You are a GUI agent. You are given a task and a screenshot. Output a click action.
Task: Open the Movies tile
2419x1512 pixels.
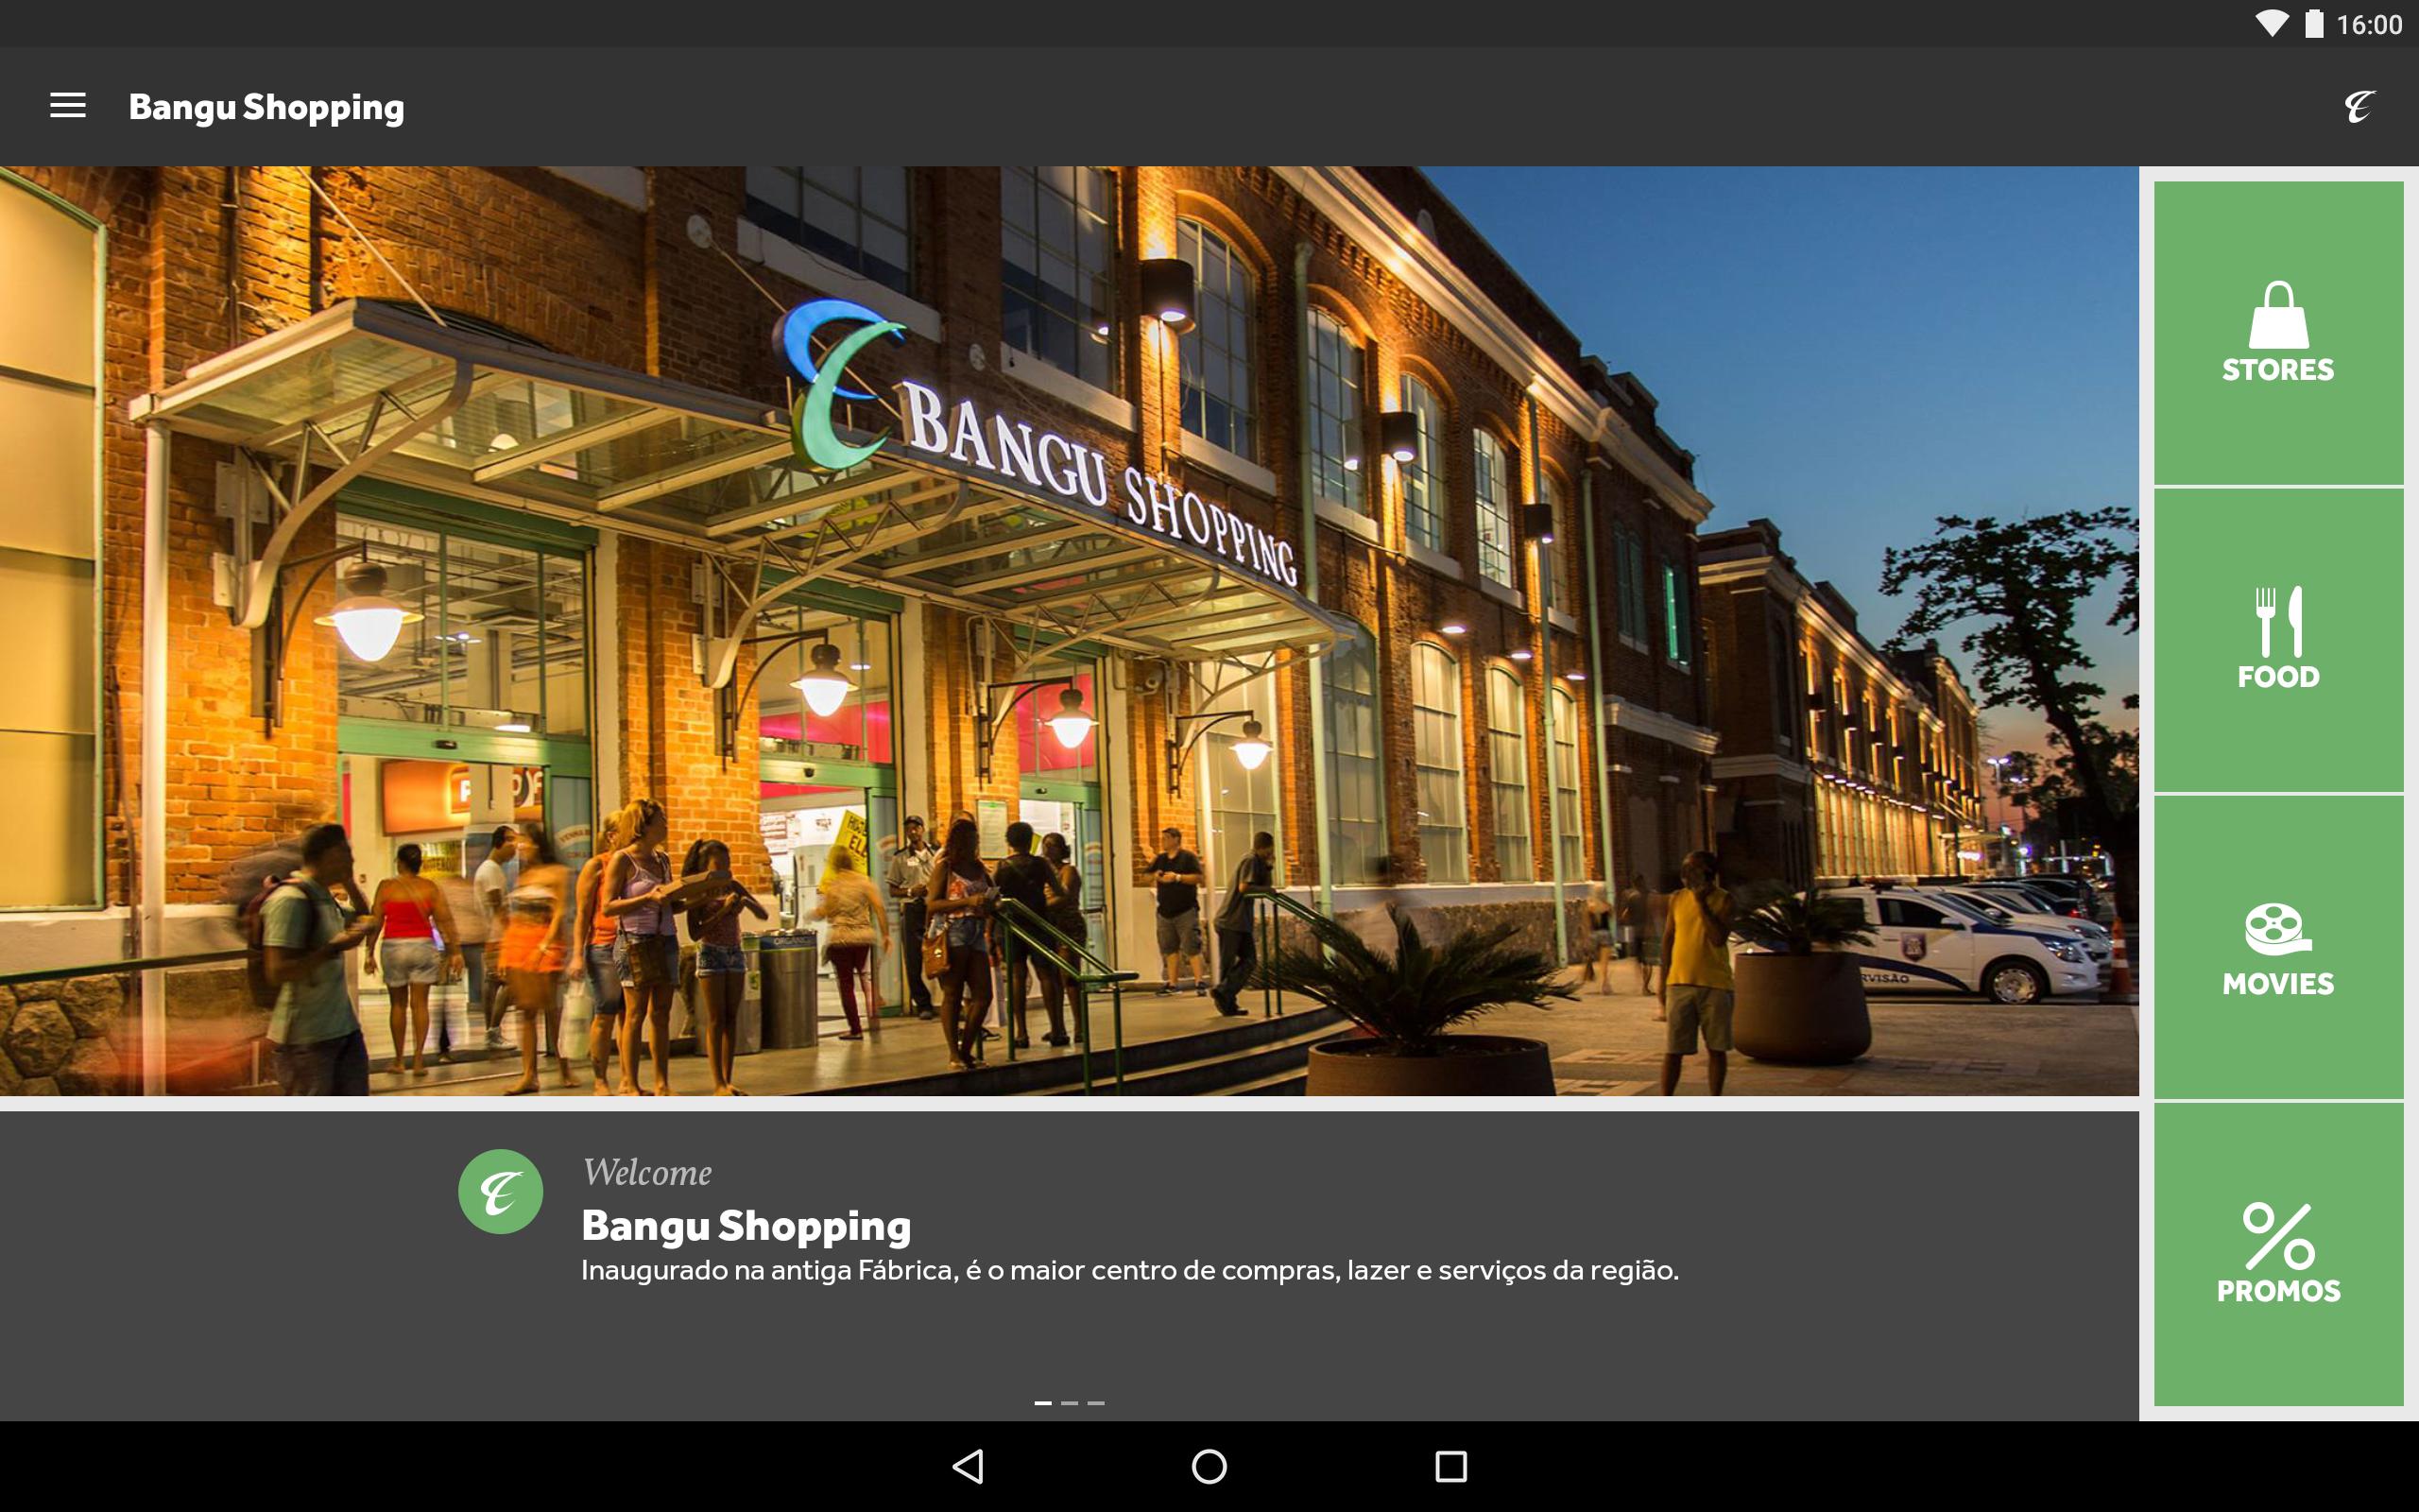2278,947
